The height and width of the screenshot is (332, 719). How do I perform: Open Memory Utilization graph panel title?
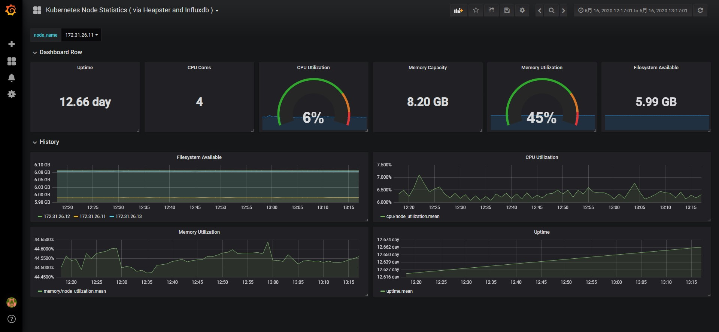199,232
